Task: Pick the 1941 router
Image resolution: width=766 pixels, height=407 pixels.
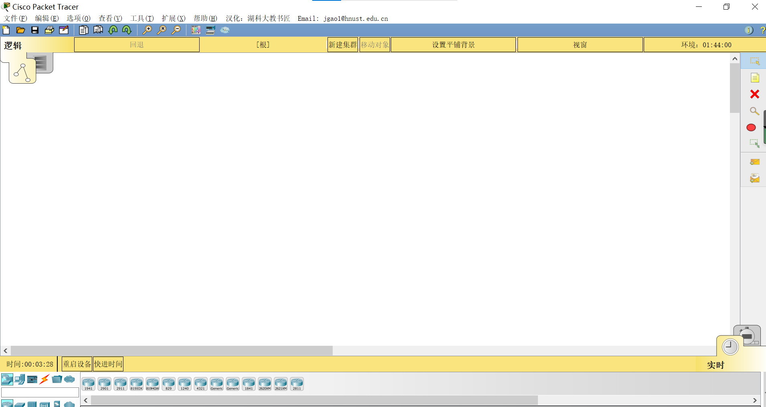Action: point(89,384)
